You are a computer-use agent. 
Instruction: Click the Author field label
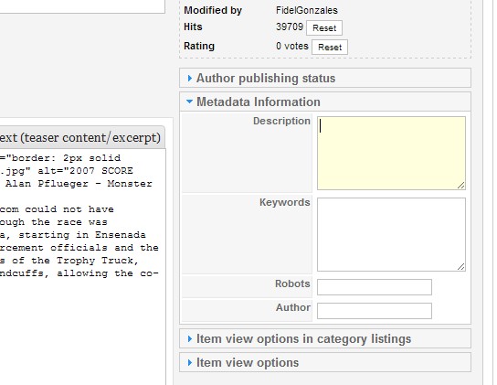[293, 307]
